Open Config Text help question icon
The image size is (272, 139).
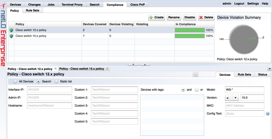pos(268,114)
